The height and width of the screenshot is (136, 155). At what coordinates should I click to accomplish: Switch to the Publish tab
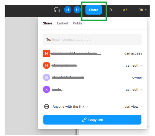click(79, 23)
